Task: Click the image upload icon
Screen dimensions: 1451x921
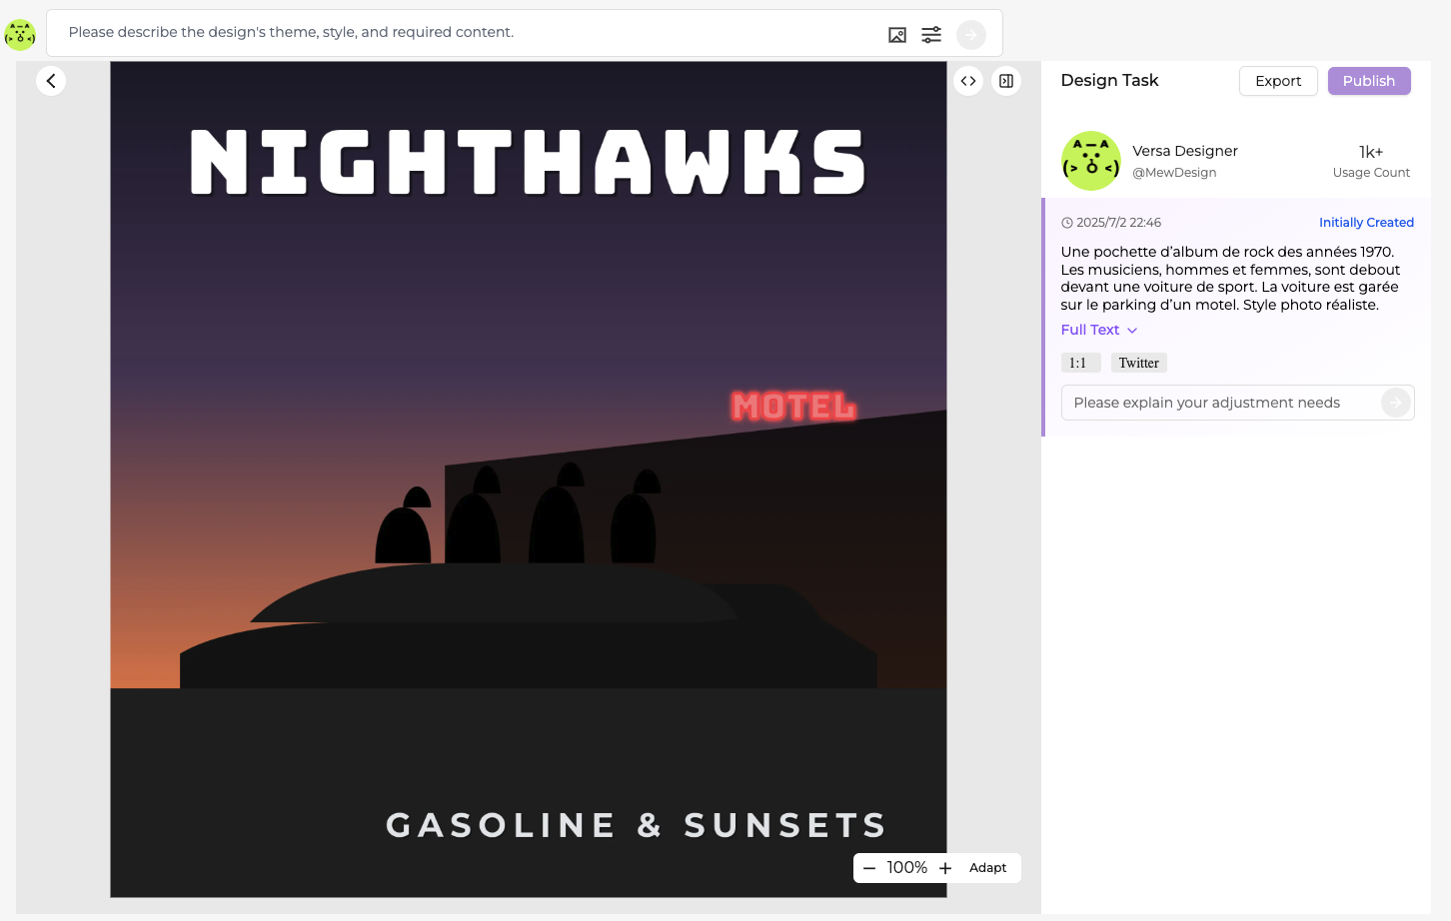Action: coord(897,35)
